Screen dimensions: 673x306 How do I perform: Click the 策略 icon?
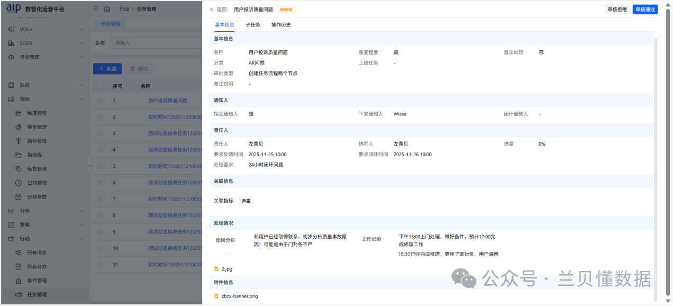pos(11,224)
